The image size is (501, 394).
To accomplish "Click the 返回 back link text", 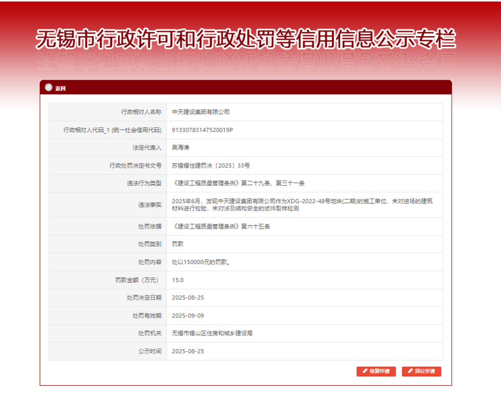I will point(61,88).
